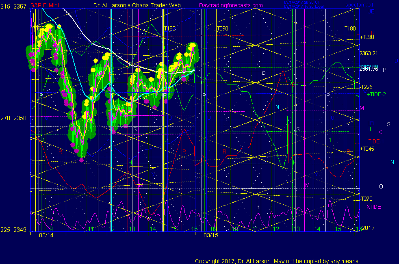Click the "spcctom.txt" file name label

tap(359, 5)
